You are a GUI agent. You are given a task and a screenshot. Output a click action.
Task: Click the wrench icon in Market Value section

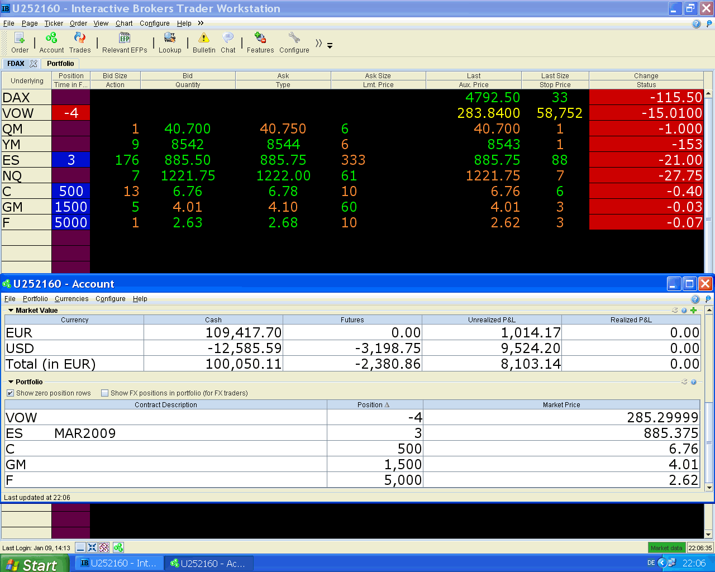pyautogui.click(x=675, y=311)
